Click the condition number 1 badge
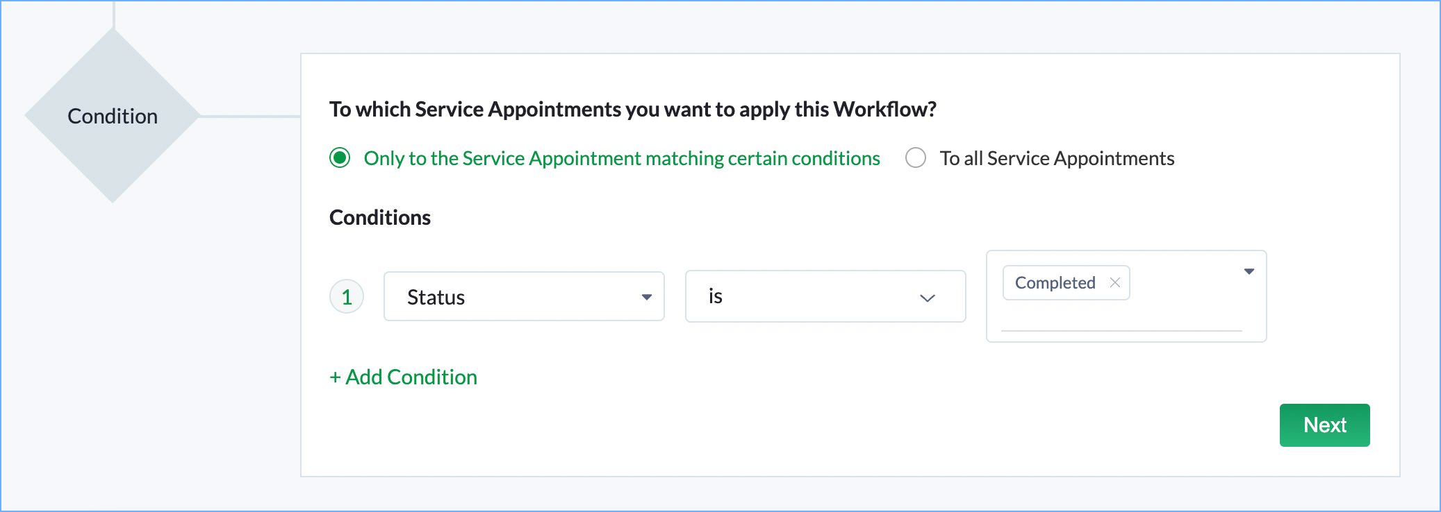This screenshot has width=1441, height=512. tap(347, 297)
